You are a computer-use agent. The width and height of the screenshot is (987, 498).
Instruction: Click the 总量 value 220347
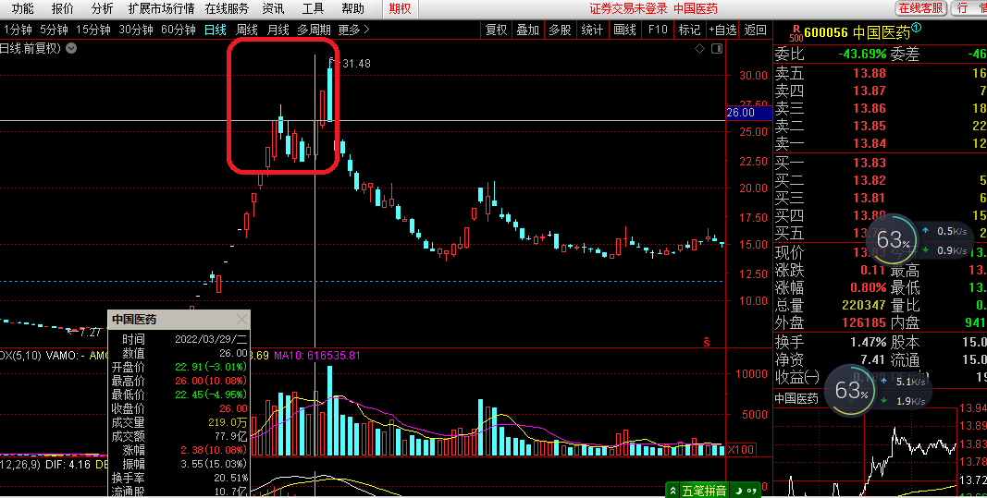[x=864, y=305]
